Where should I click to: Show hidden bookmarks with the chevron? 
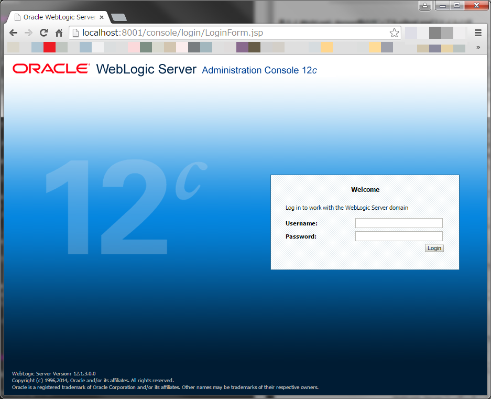478,47
